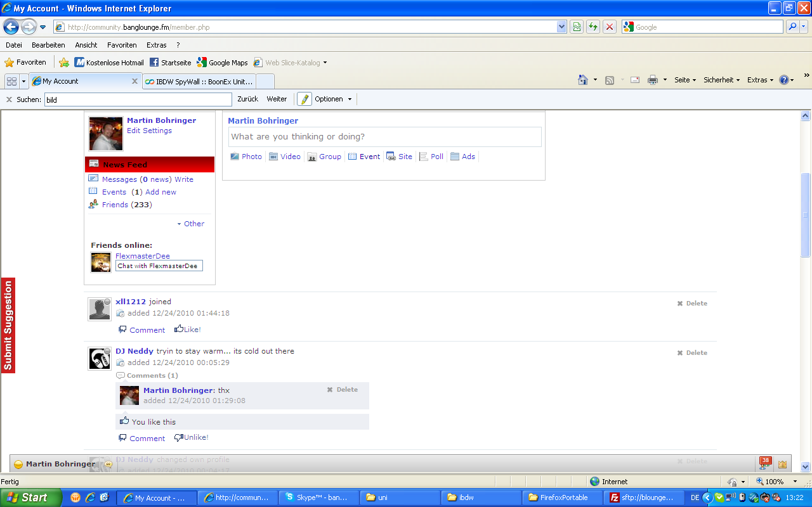This screenshot has width=812, height=507.
Task: Switch to IBDW SpyWall BoonEx tab
Action: (x=199, y=81)
